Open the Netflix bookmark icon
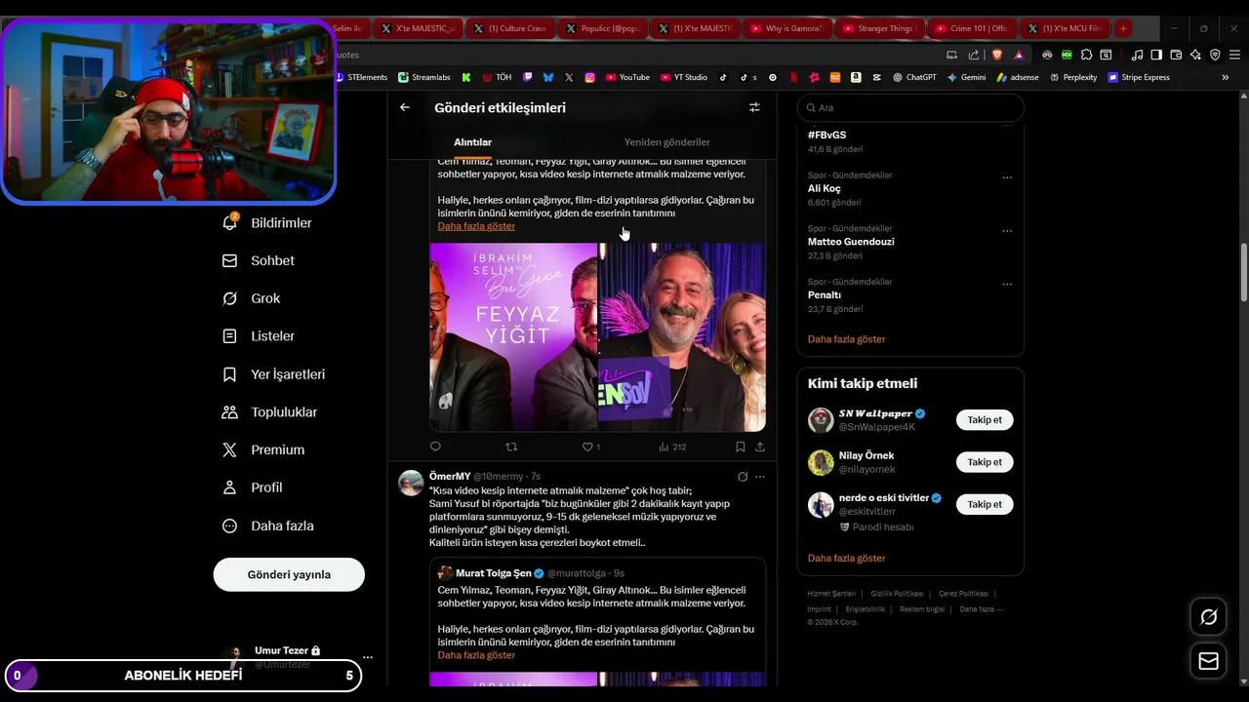 [793, 77]
